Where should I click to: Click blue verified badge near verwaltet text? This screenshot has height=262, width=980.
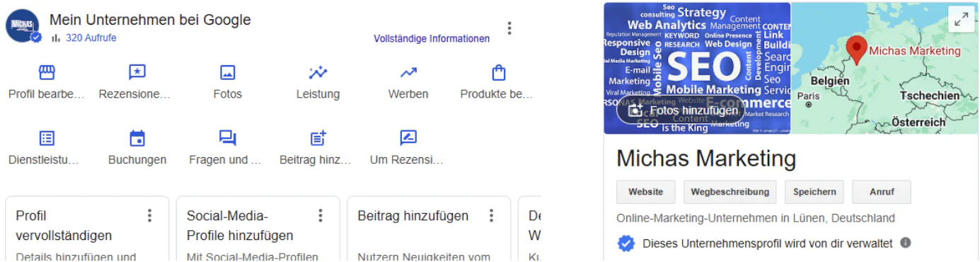point(626,244)
